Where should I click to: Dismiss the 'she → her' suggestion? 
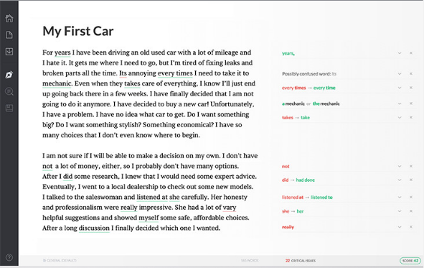(x=411, y=211)
